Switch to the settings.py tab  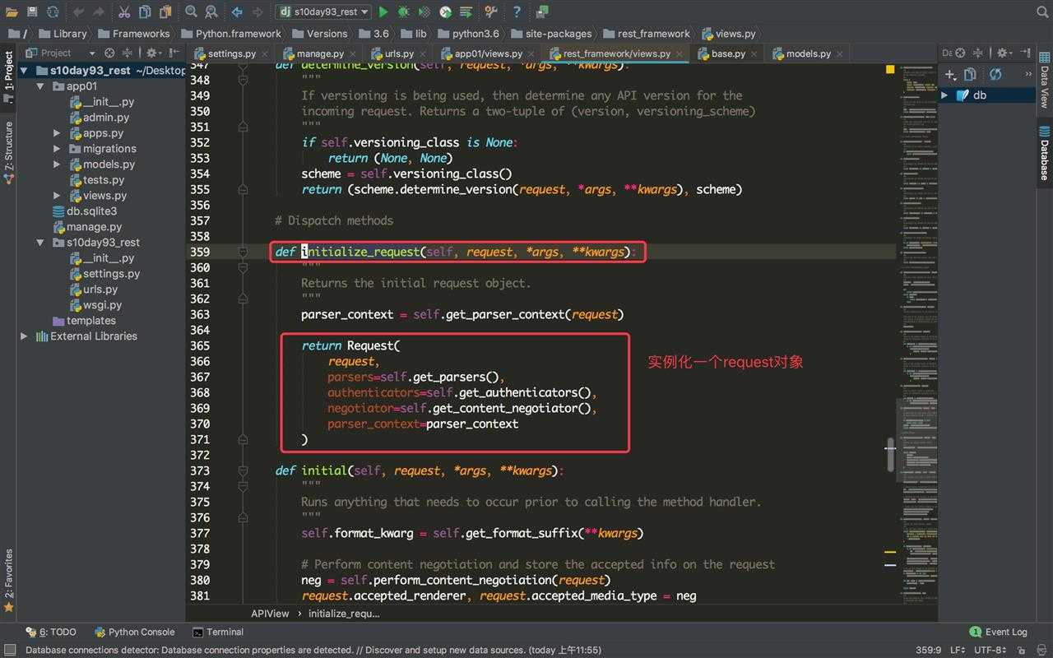tap(231, 53)
